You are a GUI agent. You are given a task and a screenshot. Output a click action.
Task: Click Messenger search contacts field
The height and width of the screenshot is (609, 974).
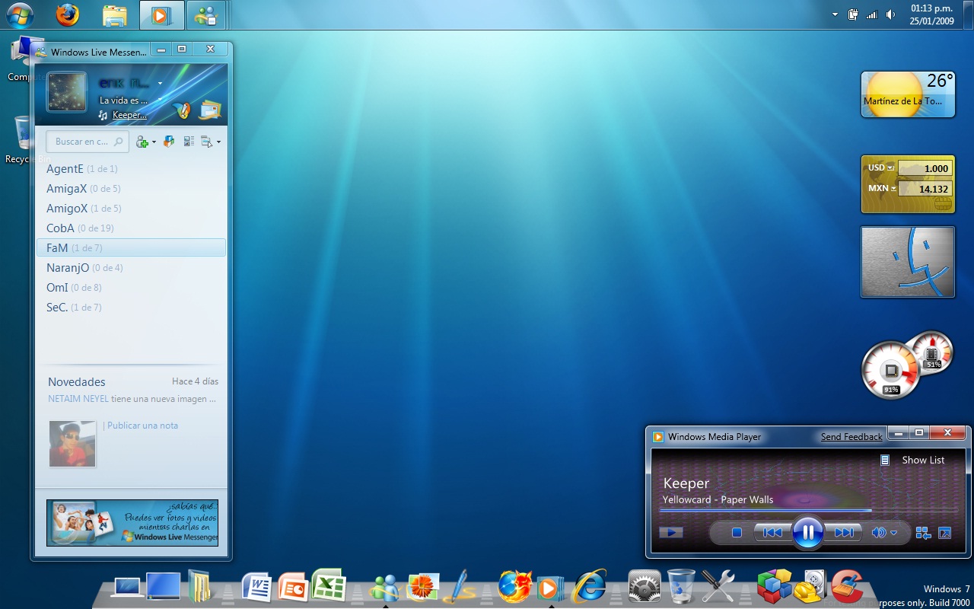tap(88, 142)
